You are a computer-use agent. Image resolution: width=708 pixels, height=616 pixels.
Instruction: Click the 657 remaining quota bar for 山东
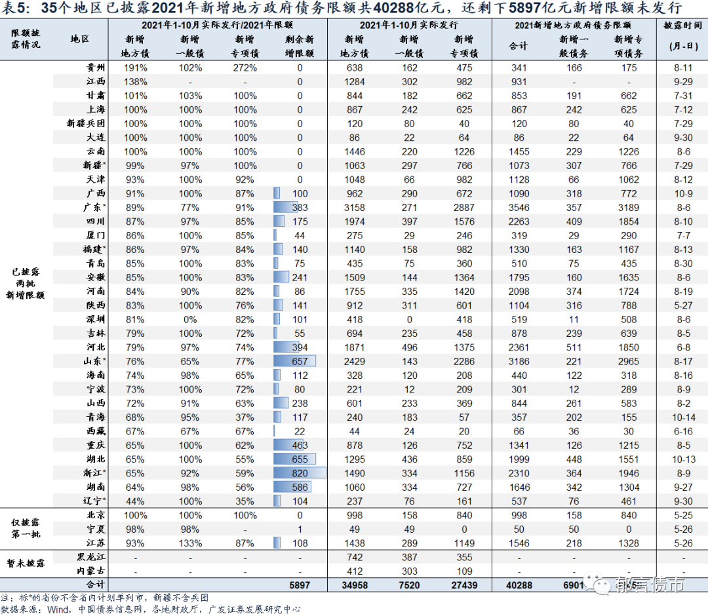tap(294, 362)
